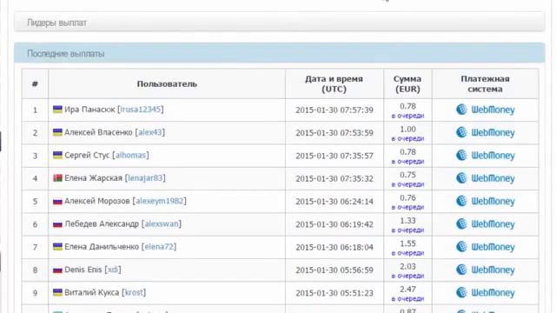The height and width of the screenshot is (313, 556).
Task: Click в очереди status under amount 1.33
Action: [407, 230]
